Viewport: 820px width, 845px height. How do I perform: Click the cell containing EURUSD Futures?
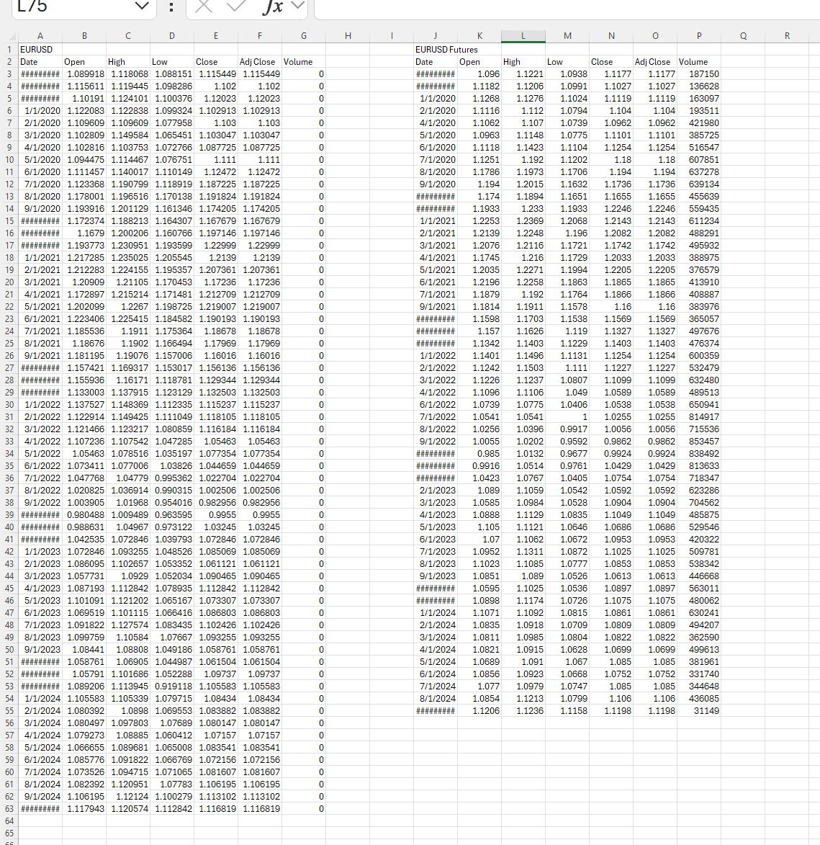pyautogui.click(x=435, y=49)
